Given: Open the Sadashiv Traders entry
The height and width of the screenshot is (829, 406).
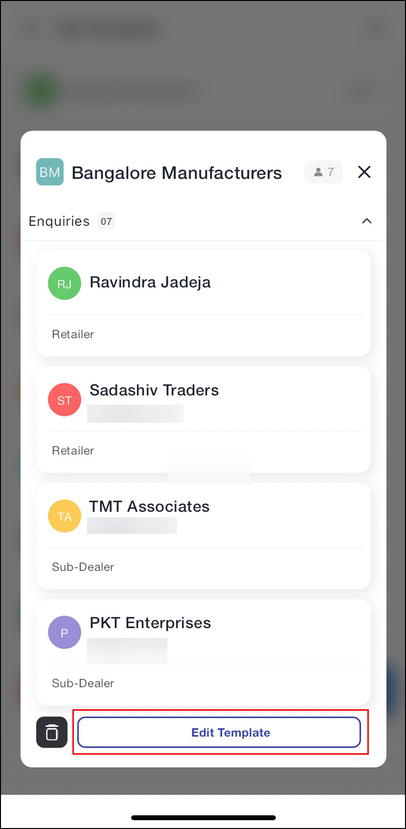Looking at the screenshot, I should point(203,420).
